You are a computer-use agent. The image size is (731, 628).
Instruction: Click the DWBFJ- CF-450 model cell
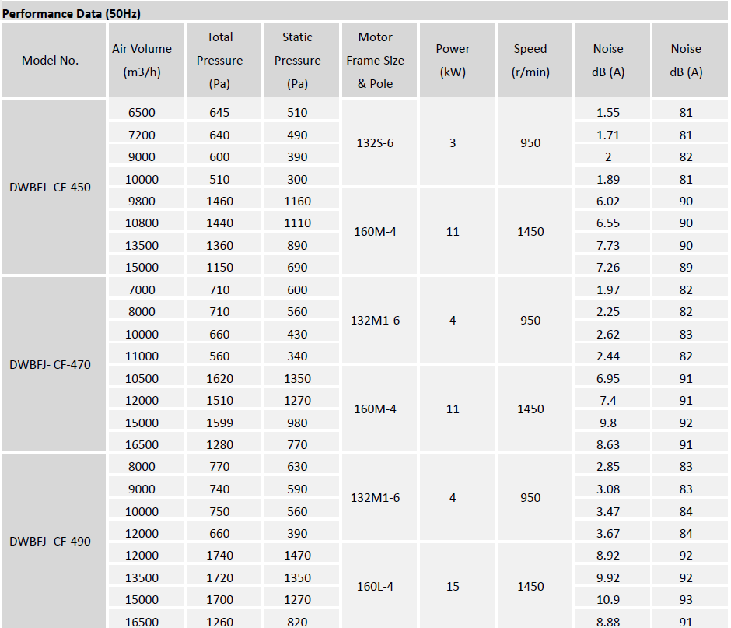tap(51, 187)
